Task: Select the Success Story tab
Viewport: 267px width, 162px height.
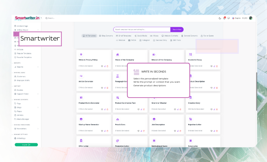Action: [x=160, y=40]
